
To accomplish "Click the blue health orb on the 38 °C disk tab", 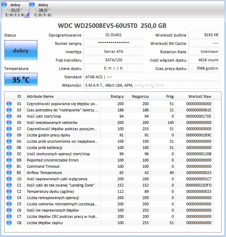I will (32, 5).
